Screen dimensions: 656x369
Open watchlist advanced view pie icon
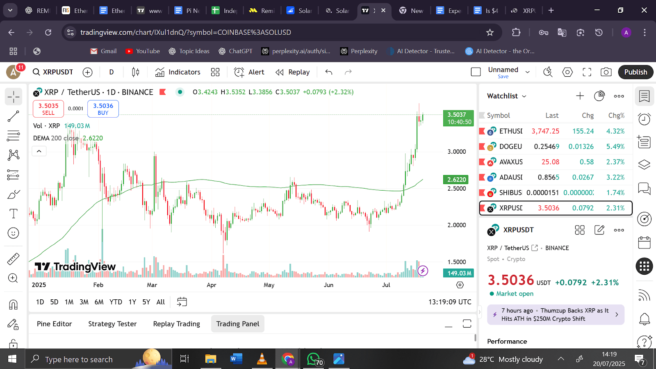(x=599, y=96)
